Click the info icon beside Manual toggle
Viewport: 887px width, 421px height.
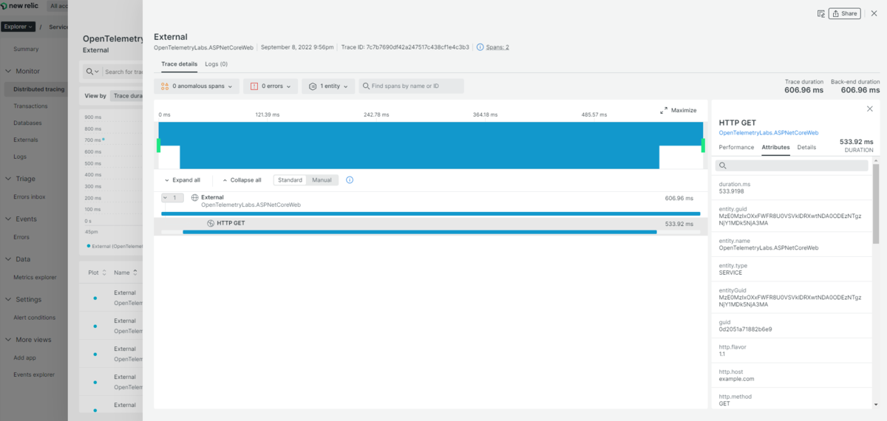click(x=350, y=180)
